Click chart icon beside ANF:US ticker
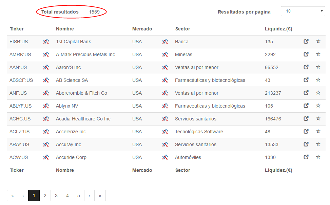This screenshot has width=330, height=205. [46, 93]
